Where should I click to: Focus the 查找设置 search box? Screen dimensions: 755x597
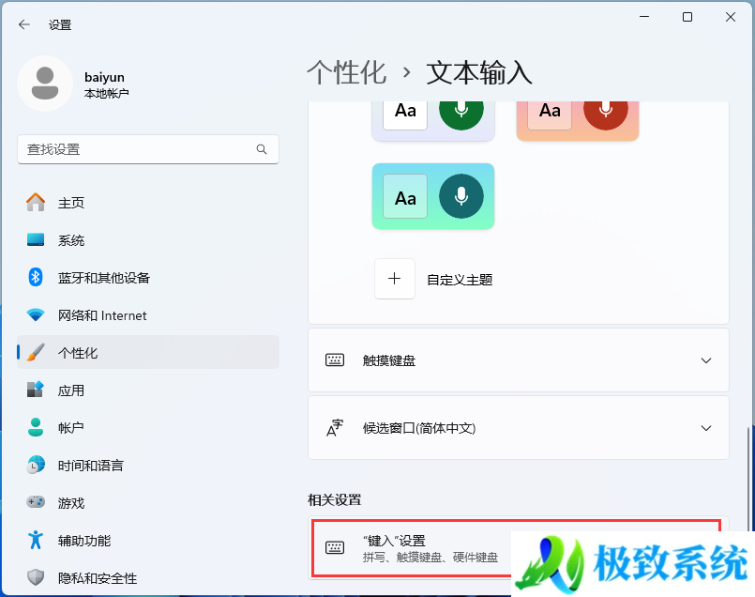pos(148,149)
